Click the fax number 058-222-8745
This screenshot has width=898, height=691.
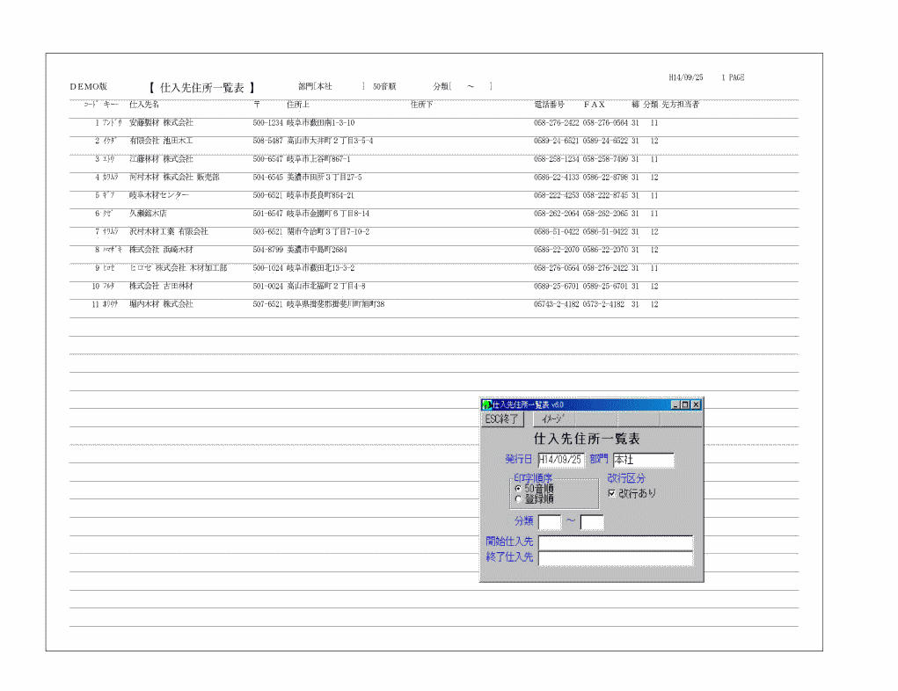pyautogui.click(x=605, y=195)
